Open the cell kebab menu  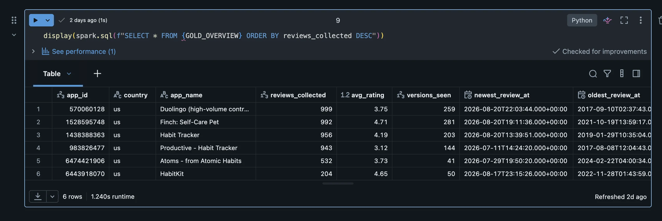(640, 20)
